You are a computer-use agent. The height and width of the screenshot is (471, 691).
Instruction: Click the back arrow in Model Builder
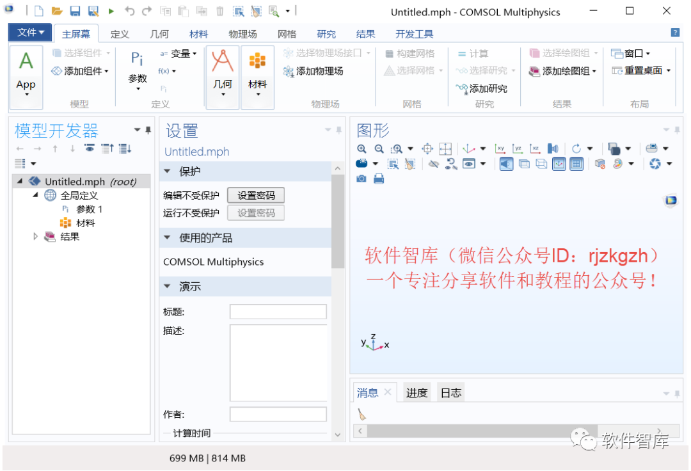[x=20, y=149]
